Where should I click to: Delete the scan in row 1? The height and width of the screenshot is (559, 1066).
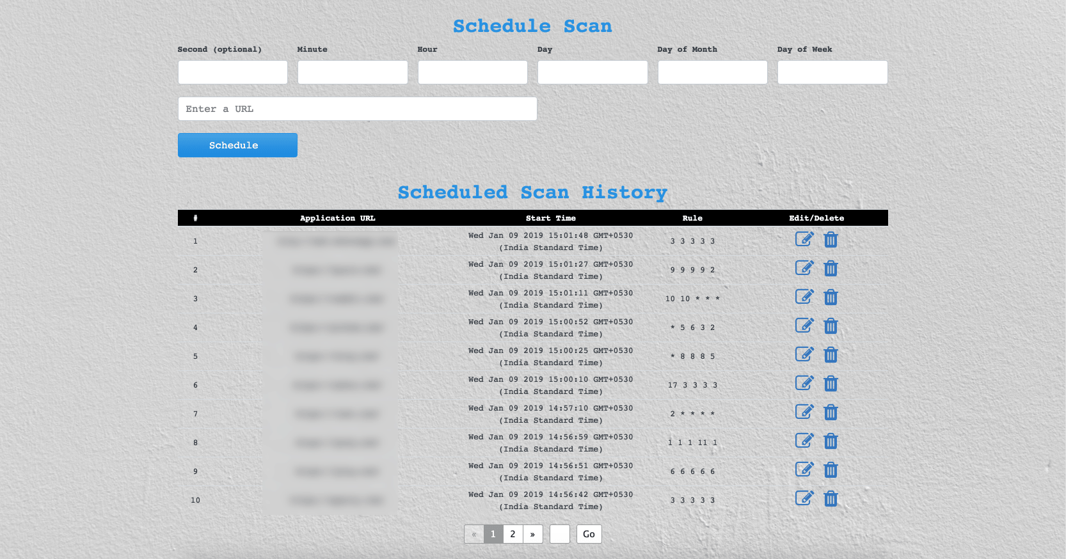coord(831,240)
